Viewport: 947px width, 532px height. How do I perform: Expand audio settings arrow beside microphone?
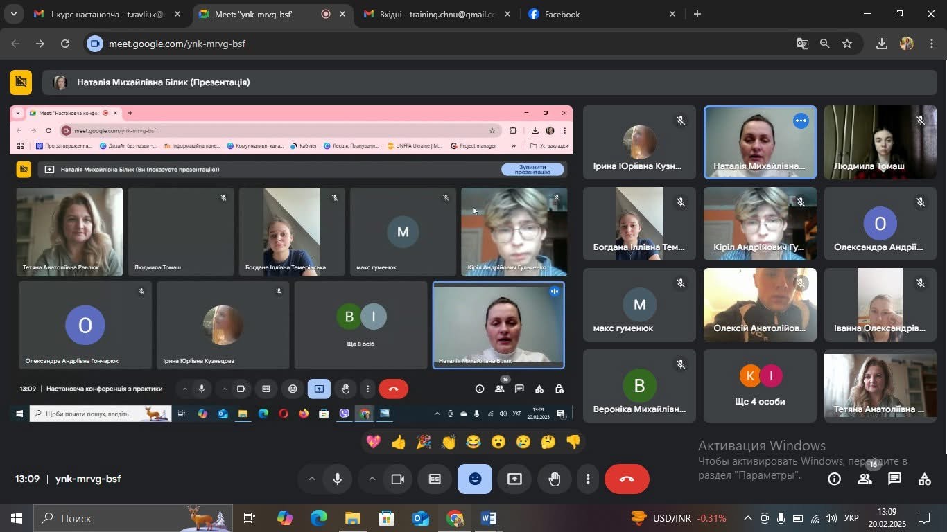pyautogui.click(x=311, y=479)
